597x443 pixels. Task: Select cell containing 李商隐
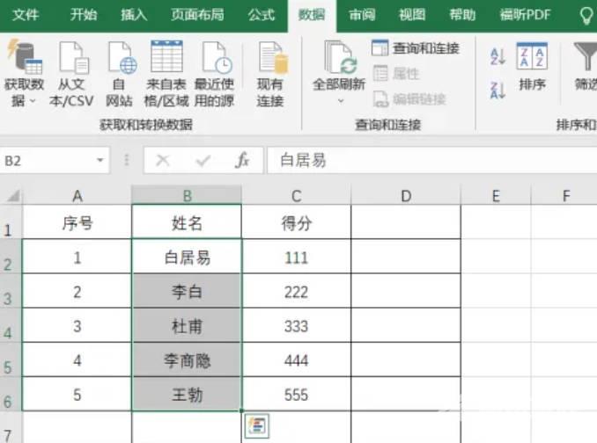tap(187, 360)
